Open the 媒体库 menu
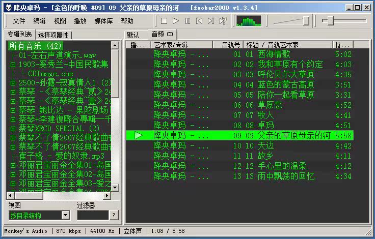 (x=103, y=21)
